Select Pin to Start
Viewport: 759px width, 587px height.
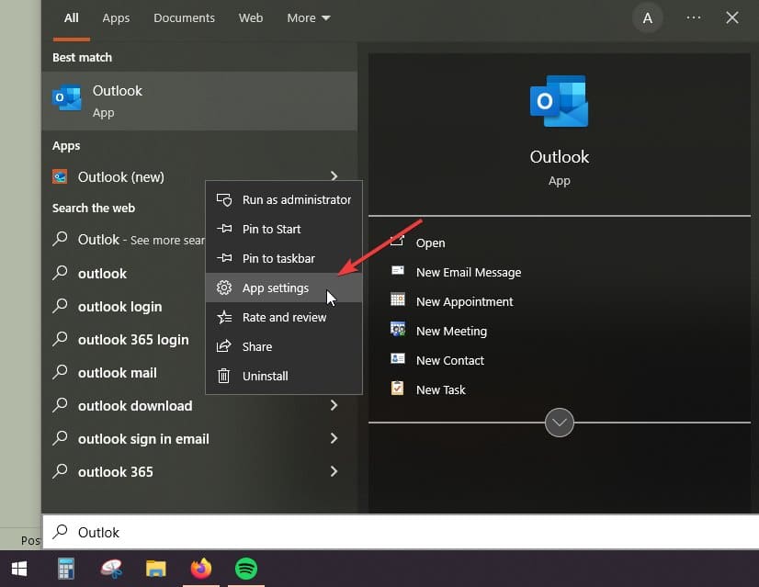pyautogui.click(x=284, y=229)
